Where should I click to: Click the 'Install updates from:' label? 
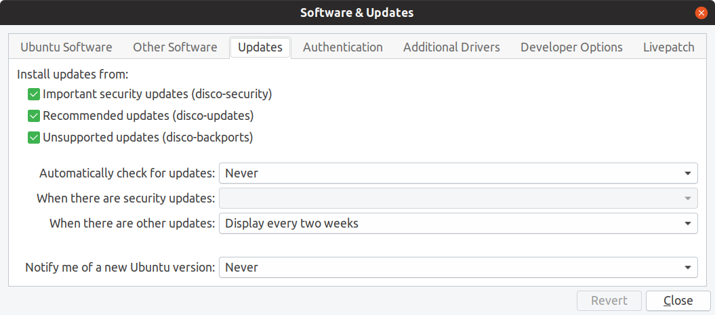pyautogui.click(x=73, y=74)
